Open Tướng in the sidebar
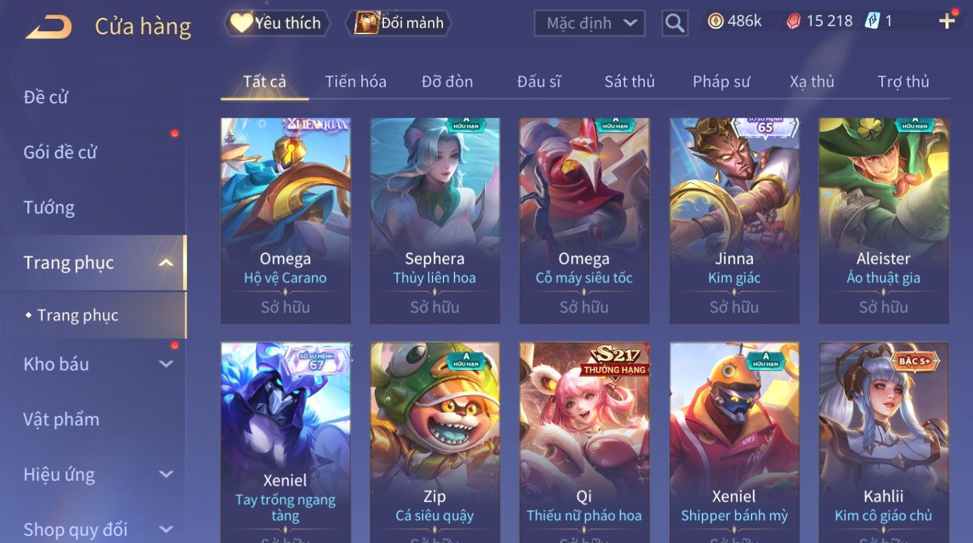This screenshot has width=973, height=543. coord(49,208)
